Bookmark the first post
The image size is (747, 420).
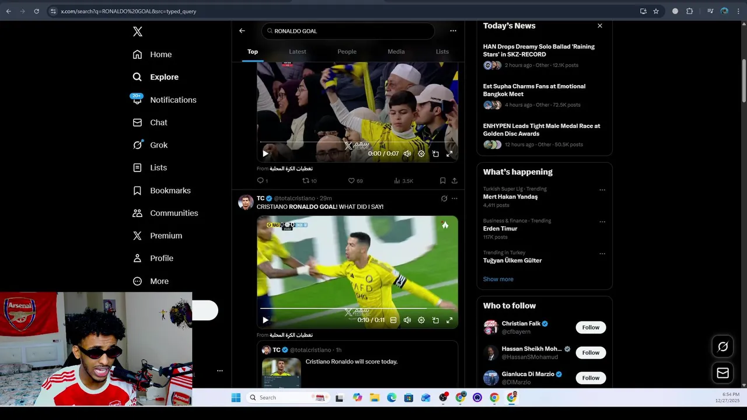coord(443,181)
